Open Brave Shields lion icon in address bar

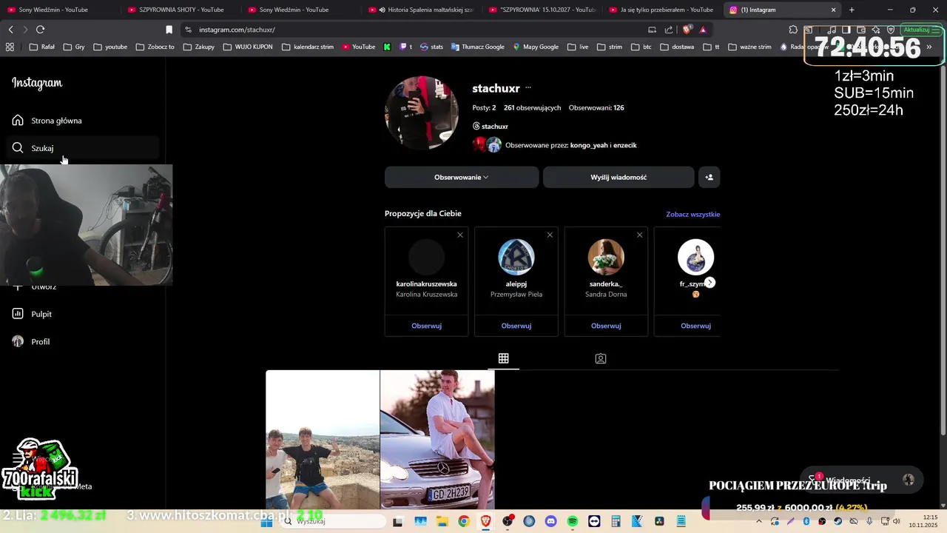point(687,30)
